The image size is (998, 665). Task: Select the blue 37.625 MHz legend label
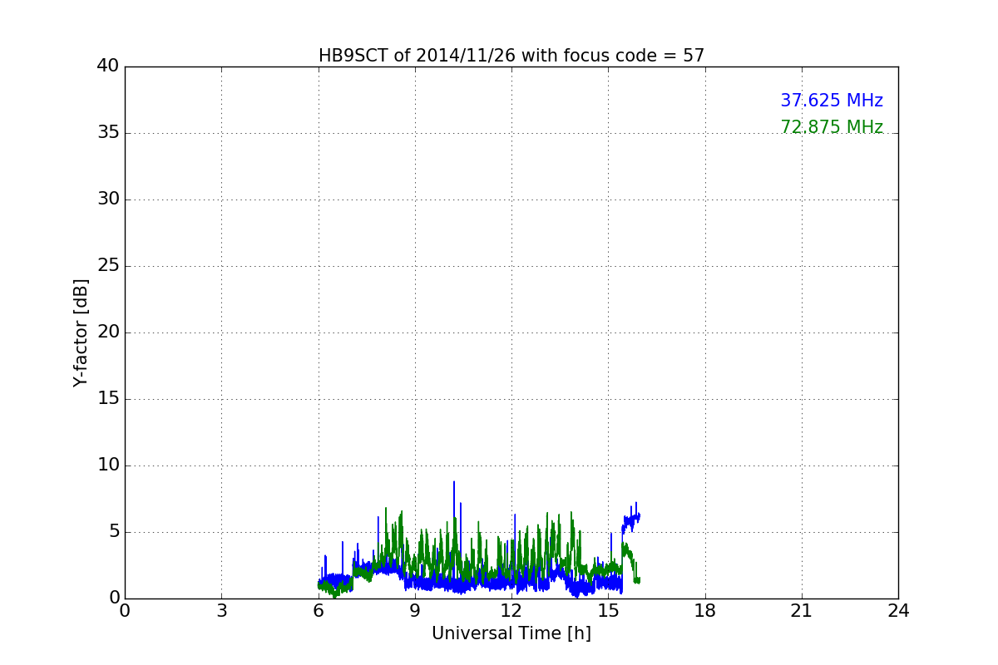832,101
